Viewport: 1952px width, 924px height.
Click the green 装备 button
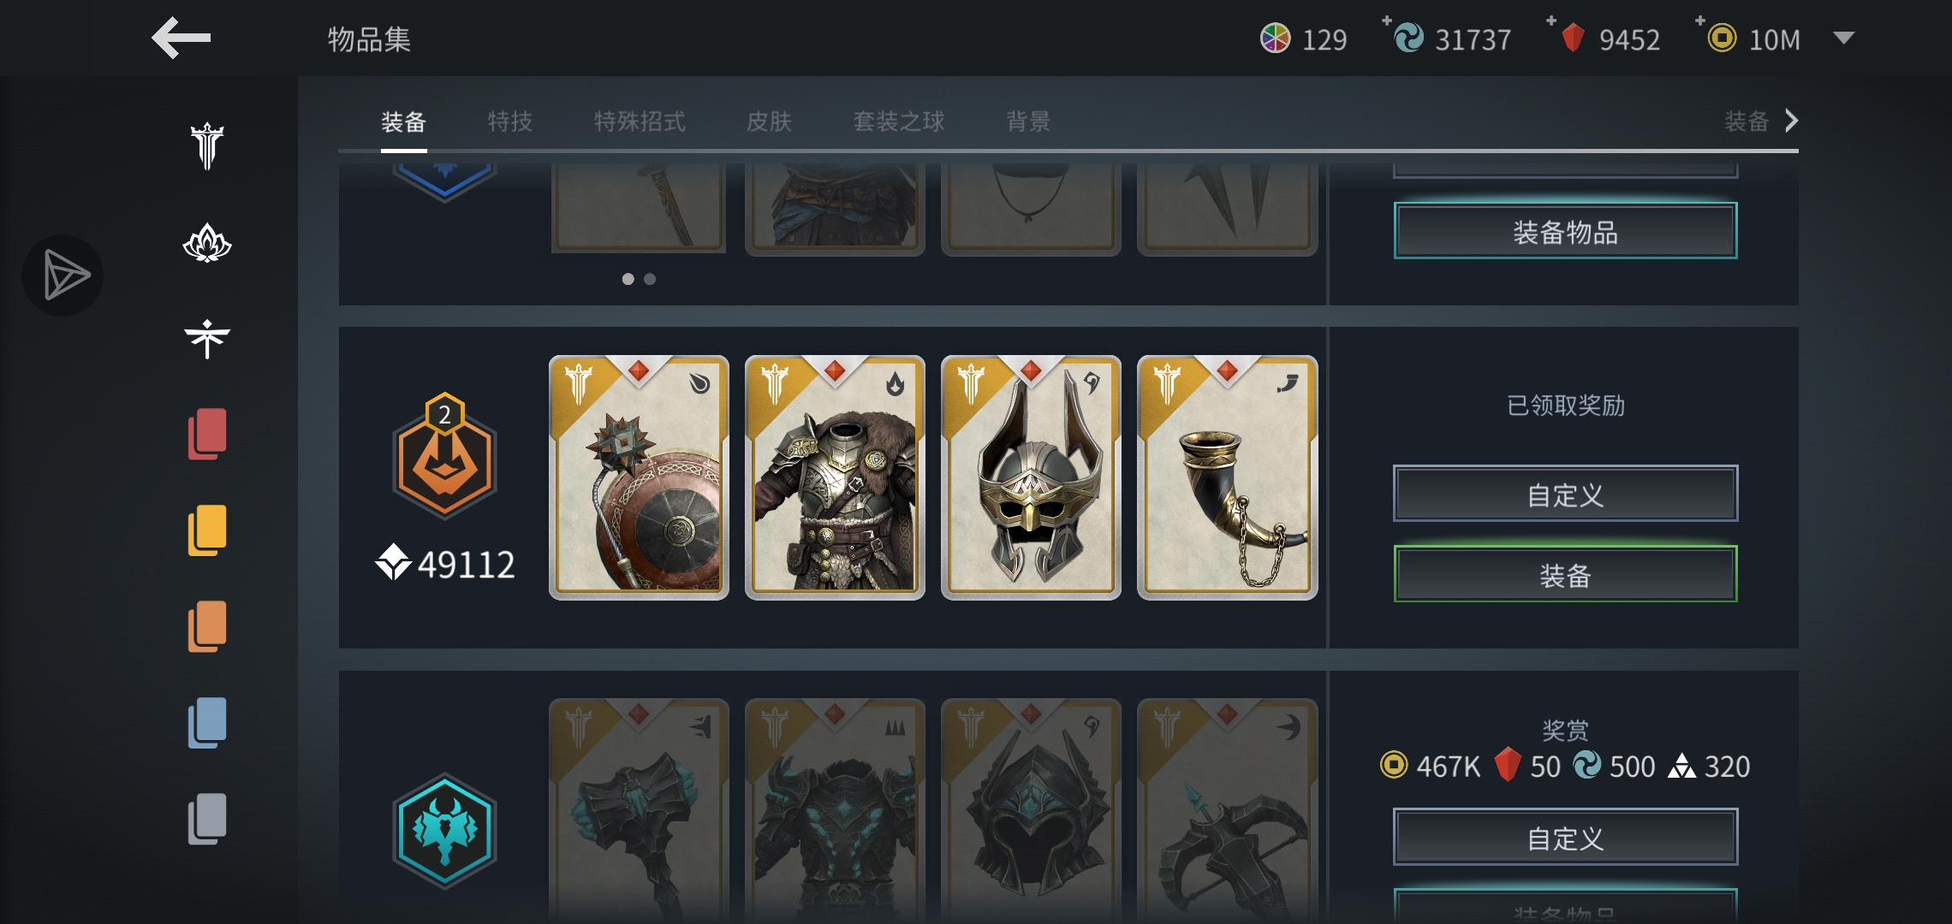(x=1565, y=574)
